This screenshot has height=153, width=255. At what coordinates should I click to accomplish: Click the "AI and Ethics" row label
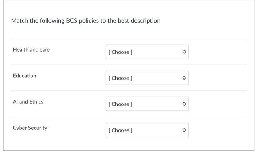click(x=28, y=102)
